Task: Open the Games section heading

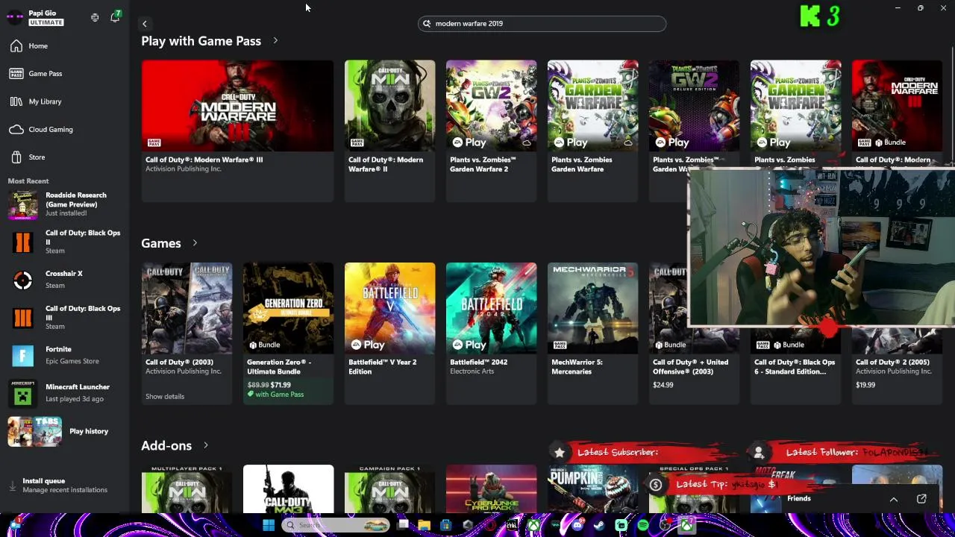Action: coord(161,243)
